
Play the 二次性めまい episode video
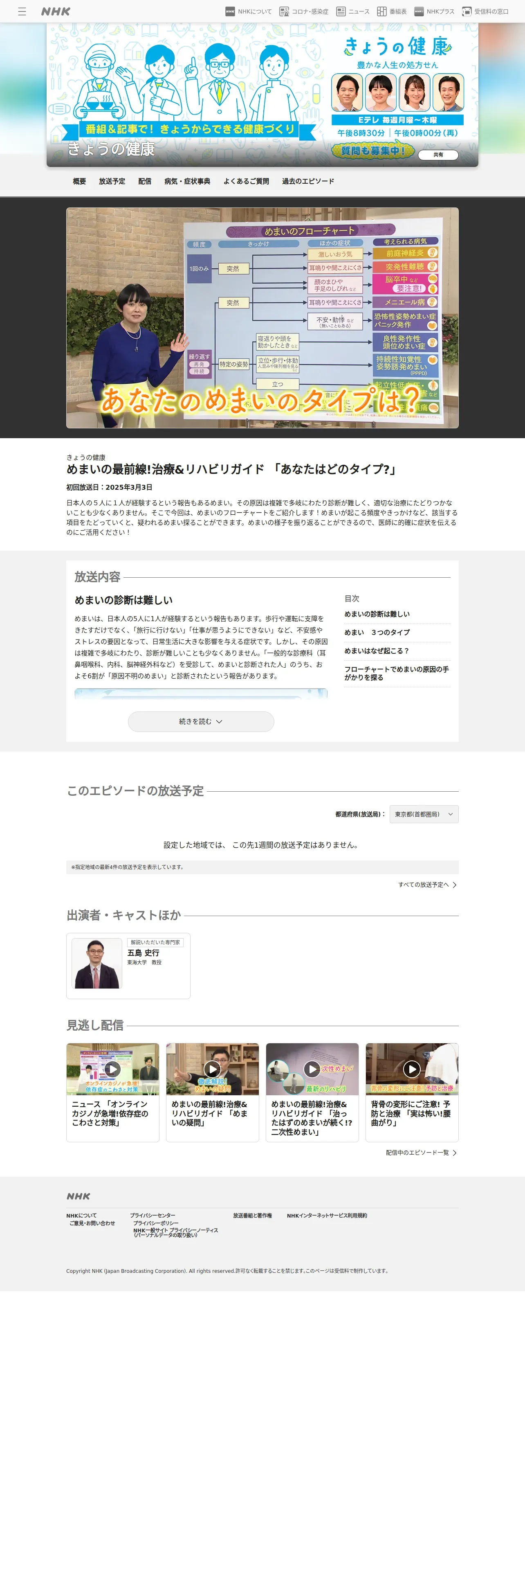pos(312,1068)
